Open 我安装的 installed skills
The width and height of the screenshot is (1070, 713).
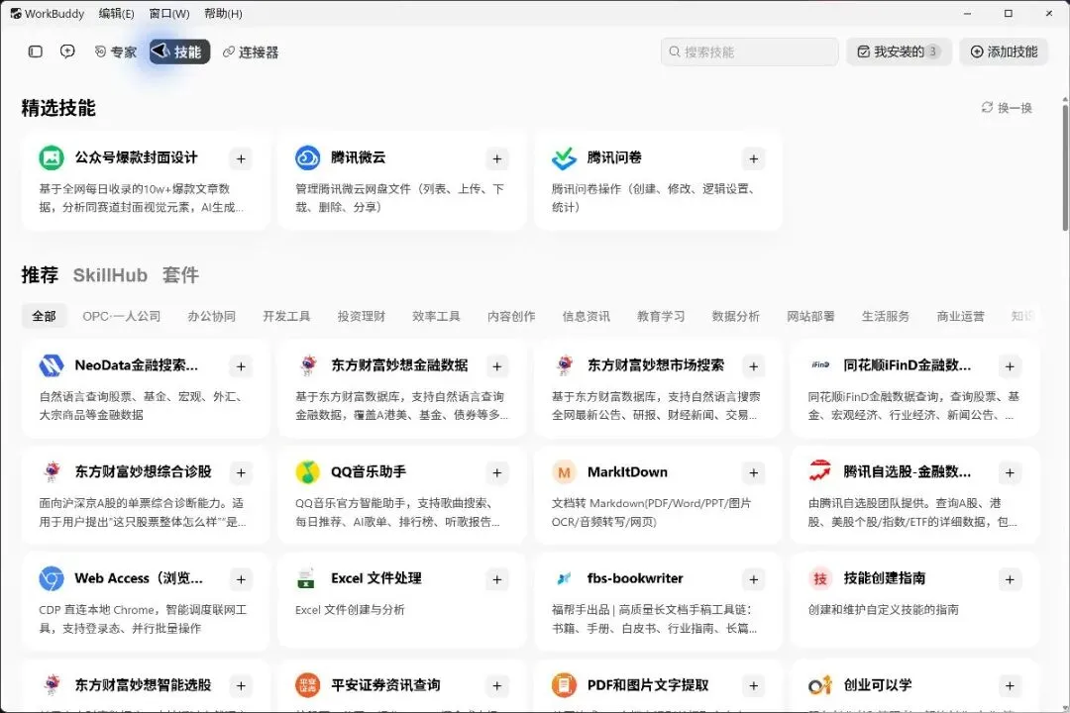pos(899,51)
